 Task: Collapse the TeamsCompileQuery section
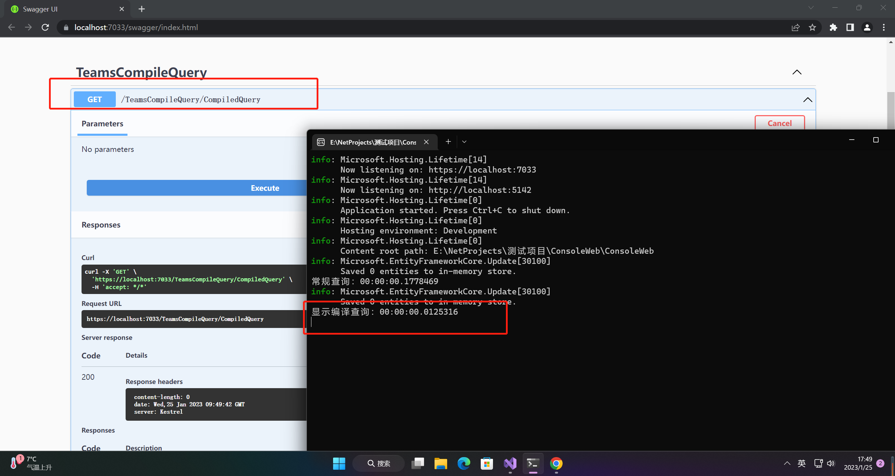[x=797, y=72]
